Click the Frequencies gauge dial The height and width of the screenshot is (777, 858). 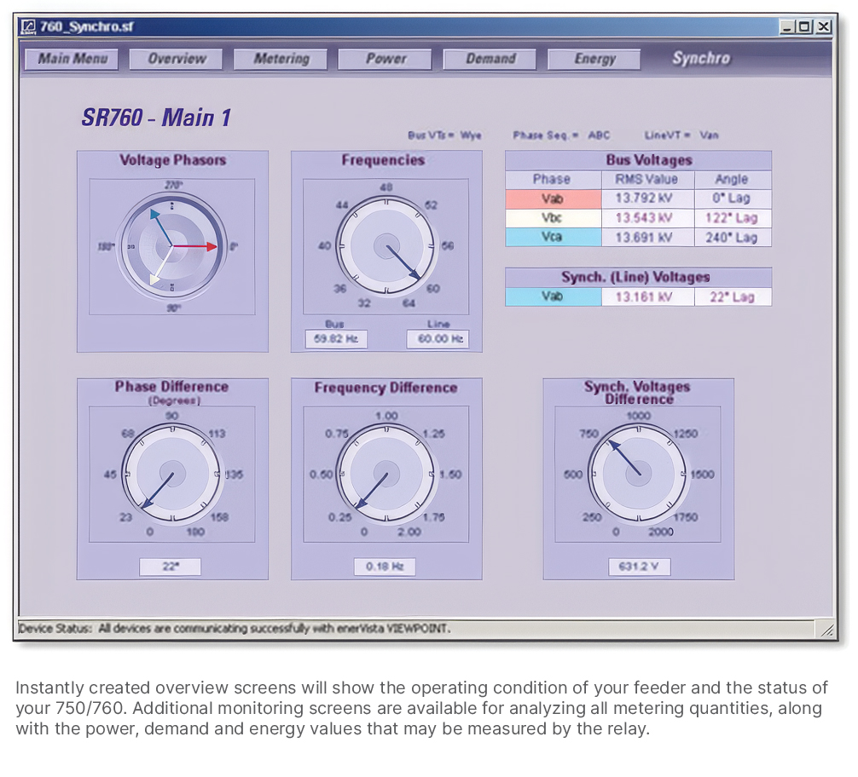386,246
